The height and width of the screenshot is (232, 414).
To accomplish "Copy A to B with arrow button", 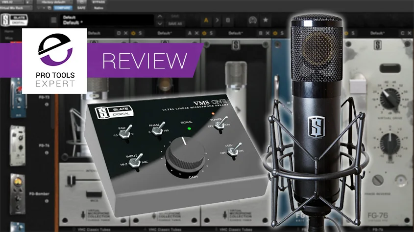I will [x=217, y=21].
